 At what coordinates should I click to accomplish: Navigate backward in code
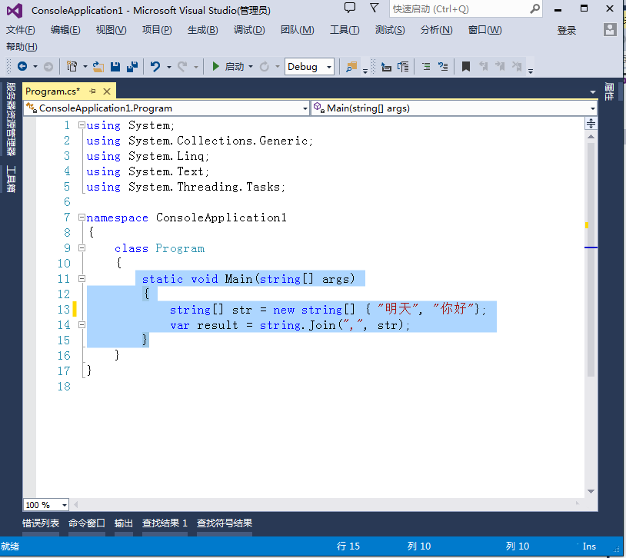point(23,67)
